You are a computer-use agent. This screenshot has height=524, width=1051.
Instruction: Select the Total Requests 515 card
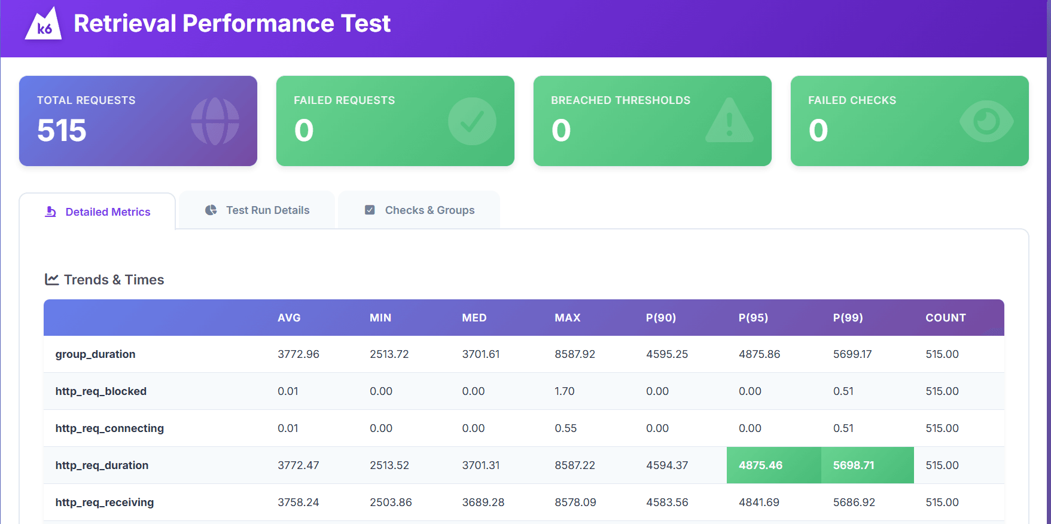(x=138, y=121)
